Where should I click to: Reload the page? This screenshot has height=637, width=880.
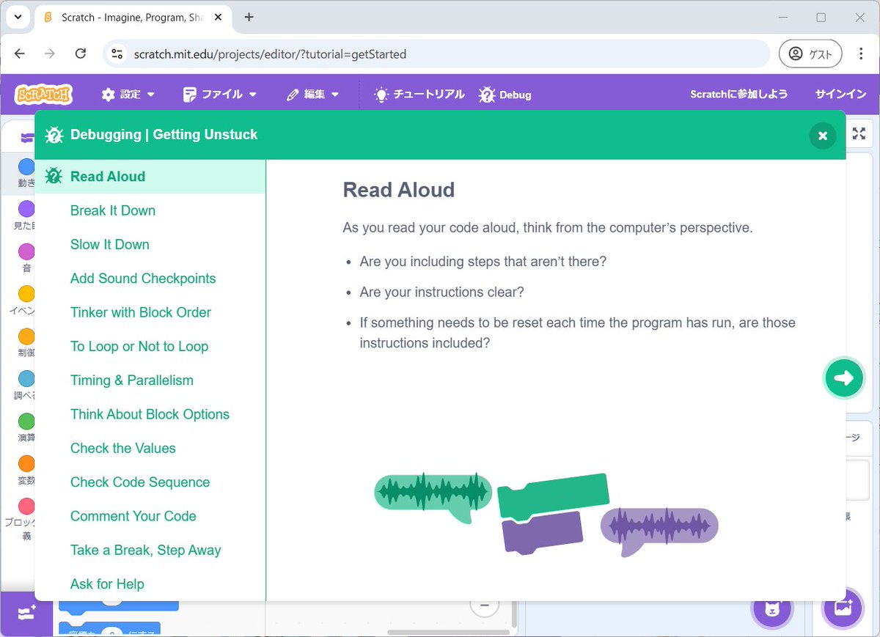81,54
